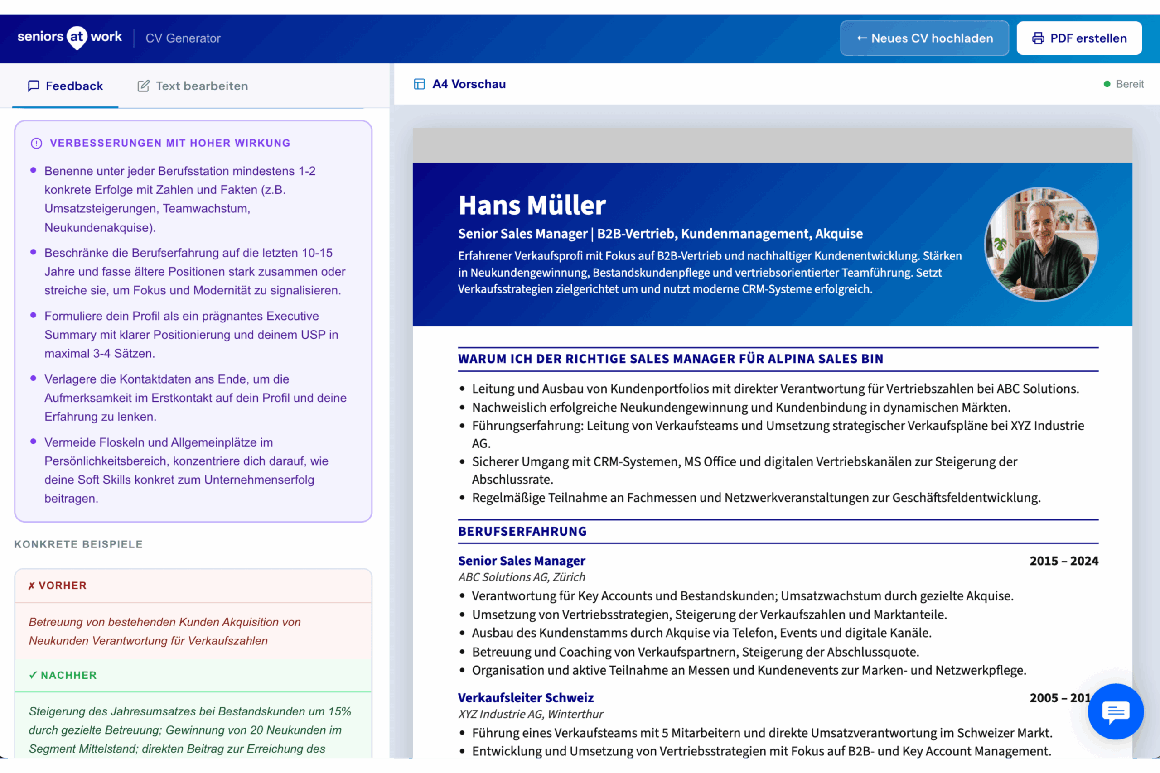Click the tip about Executive Summary
This screenshot has height=773, width=1160.
191,335
